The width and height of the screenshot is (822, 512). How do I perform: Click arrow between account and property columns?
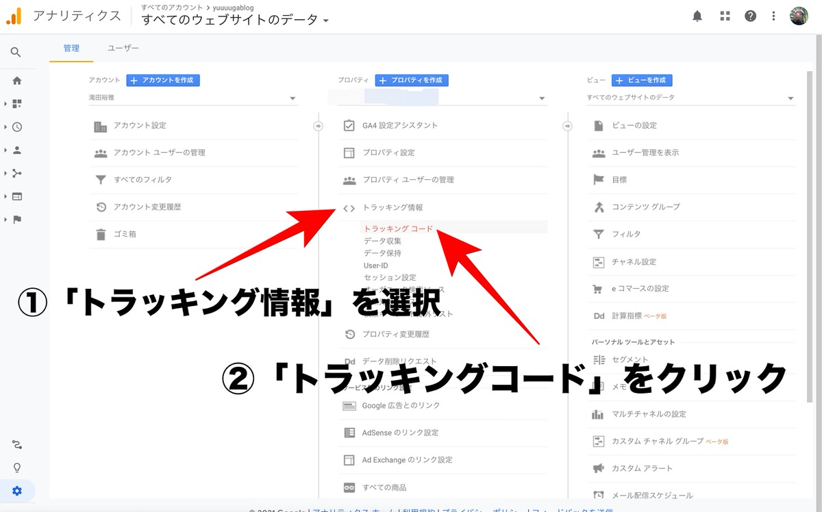coord(318,126)
